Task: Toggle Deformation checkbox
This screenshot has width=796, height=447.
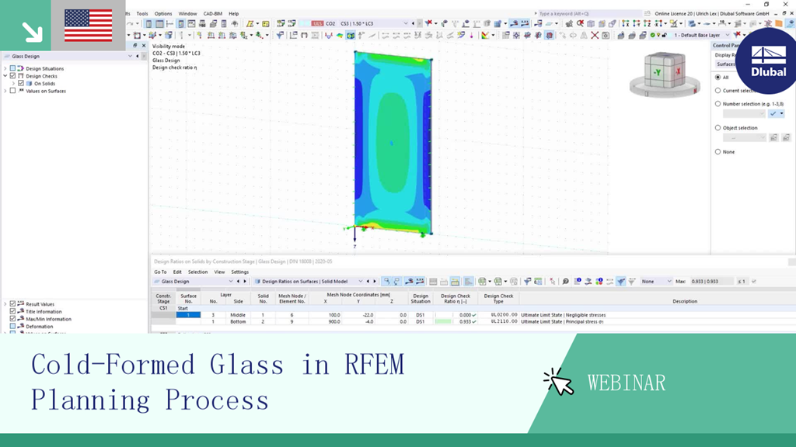Action: coord(12,327)
